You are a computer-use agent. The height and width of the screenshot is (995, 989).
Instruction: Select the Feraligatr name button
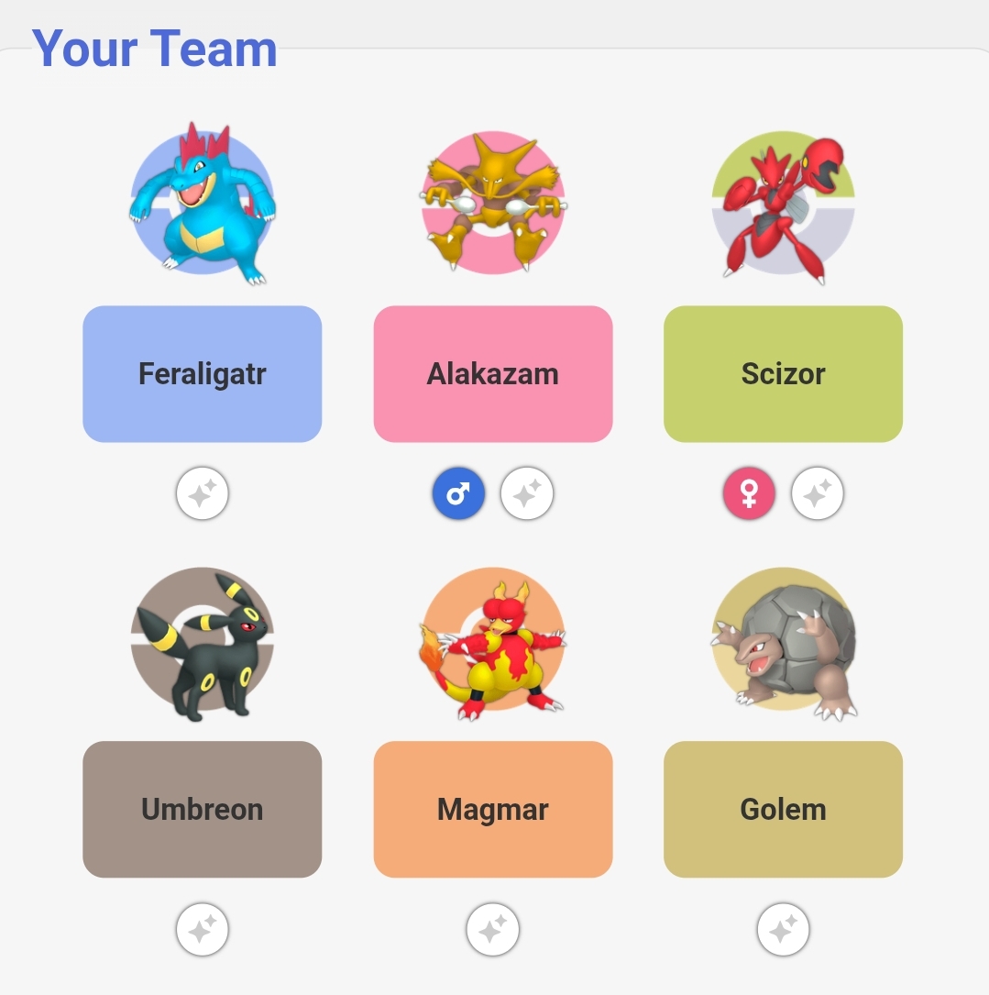[203, 374]
